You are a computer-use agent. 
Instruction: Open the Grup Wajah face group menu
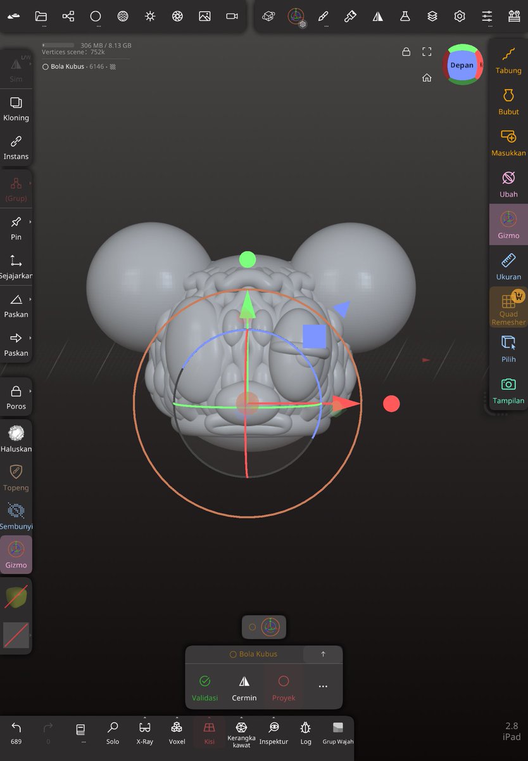coord(338,733)
